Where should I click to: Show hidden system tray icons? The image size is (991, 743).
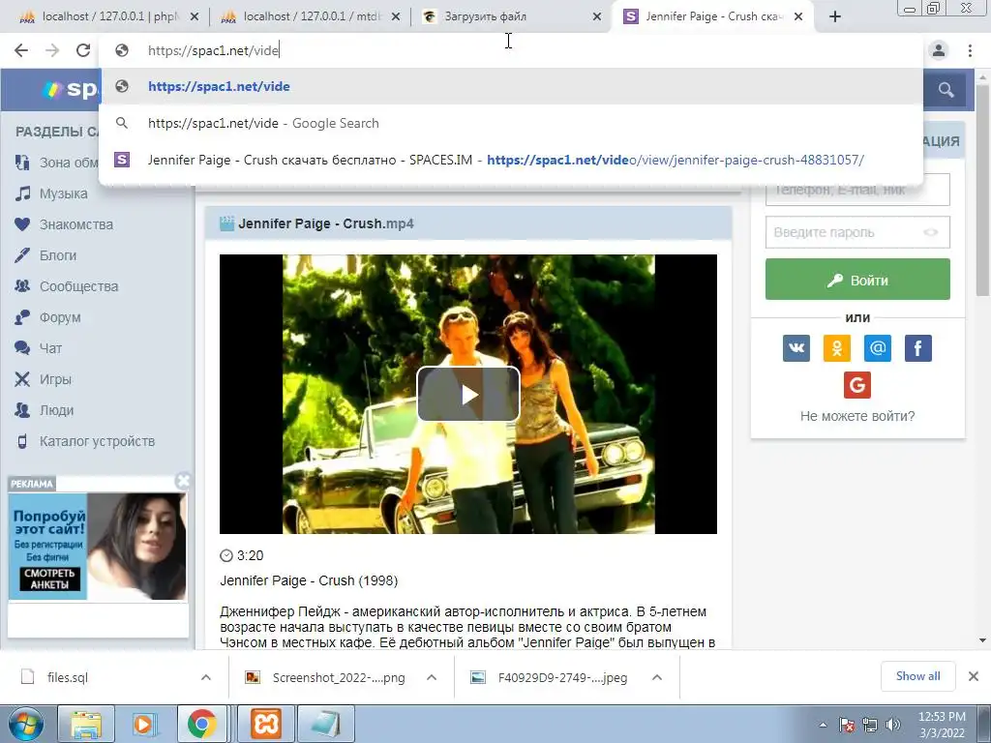pos(823,725)
